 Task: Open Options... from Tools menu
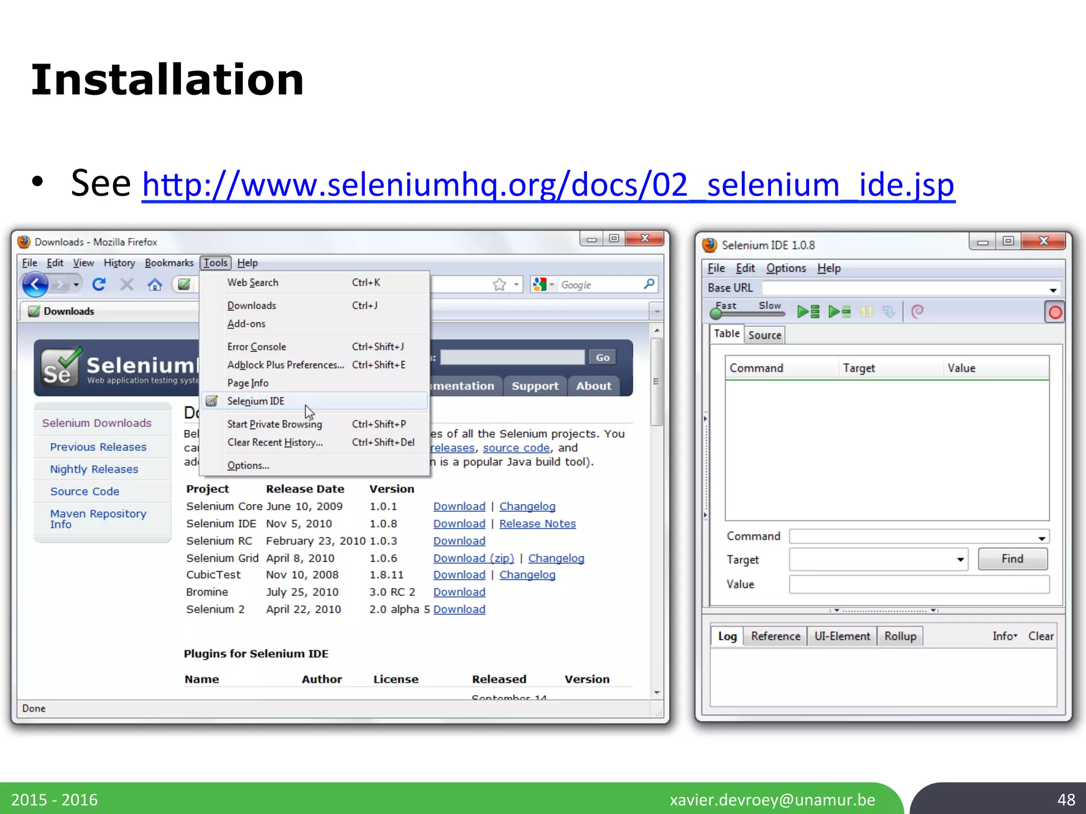(x=314, y=465)
